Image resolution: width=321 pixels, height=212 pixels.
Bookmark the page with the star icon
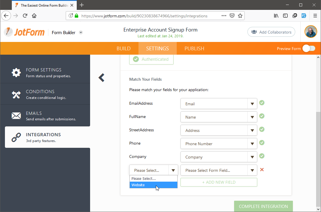click(240, 15)
